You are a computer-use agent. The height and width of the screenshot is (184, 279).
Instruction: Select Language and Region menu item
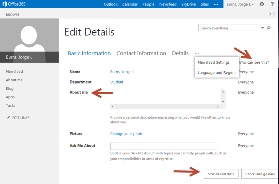coord(217,73)
